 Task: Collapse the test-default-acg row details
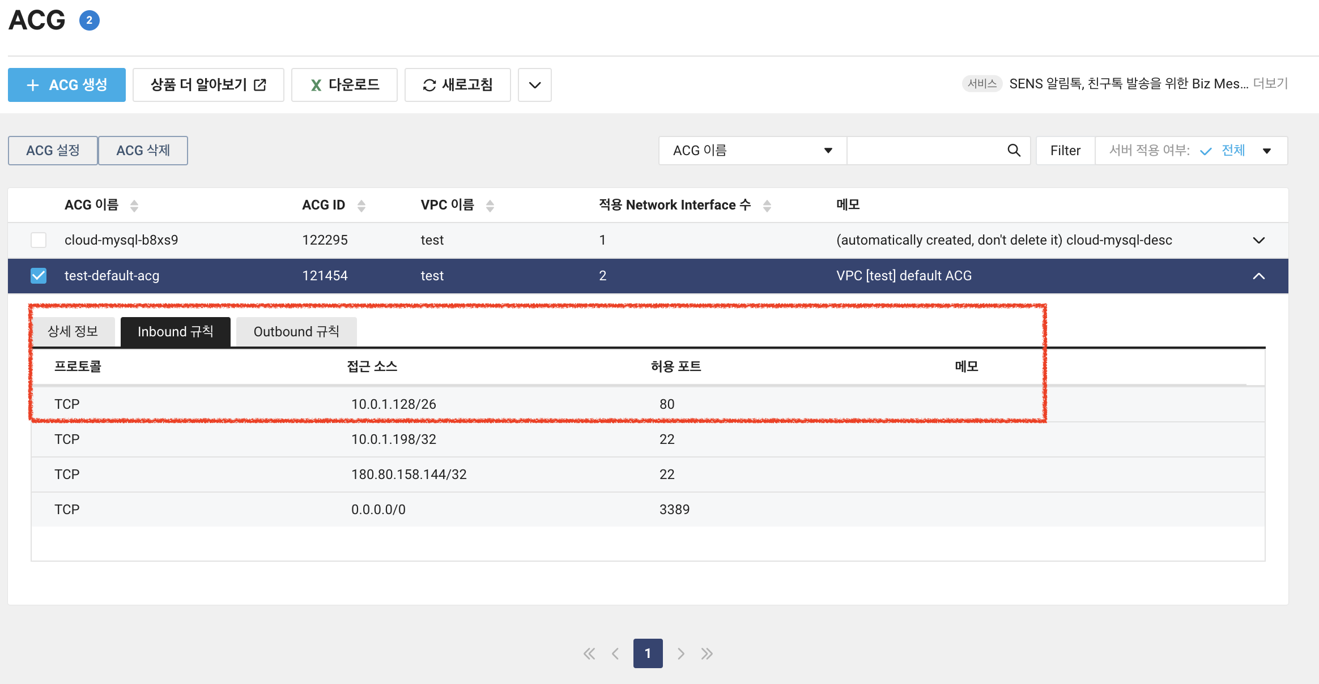click(1258, 276)
